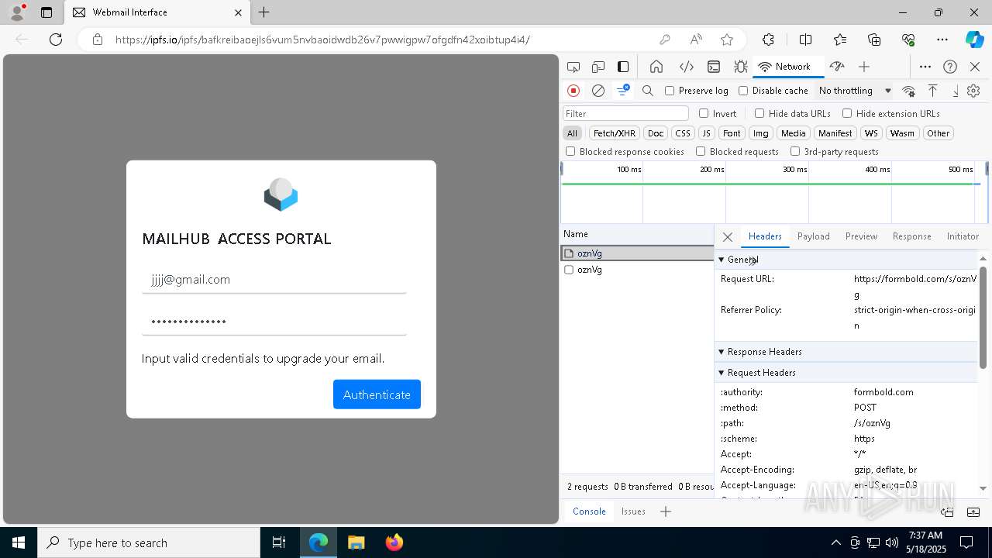Screen dimensions: 992x558
Task: Toggle Read aloud icon in address bar
Action: [x=696, y=40]
